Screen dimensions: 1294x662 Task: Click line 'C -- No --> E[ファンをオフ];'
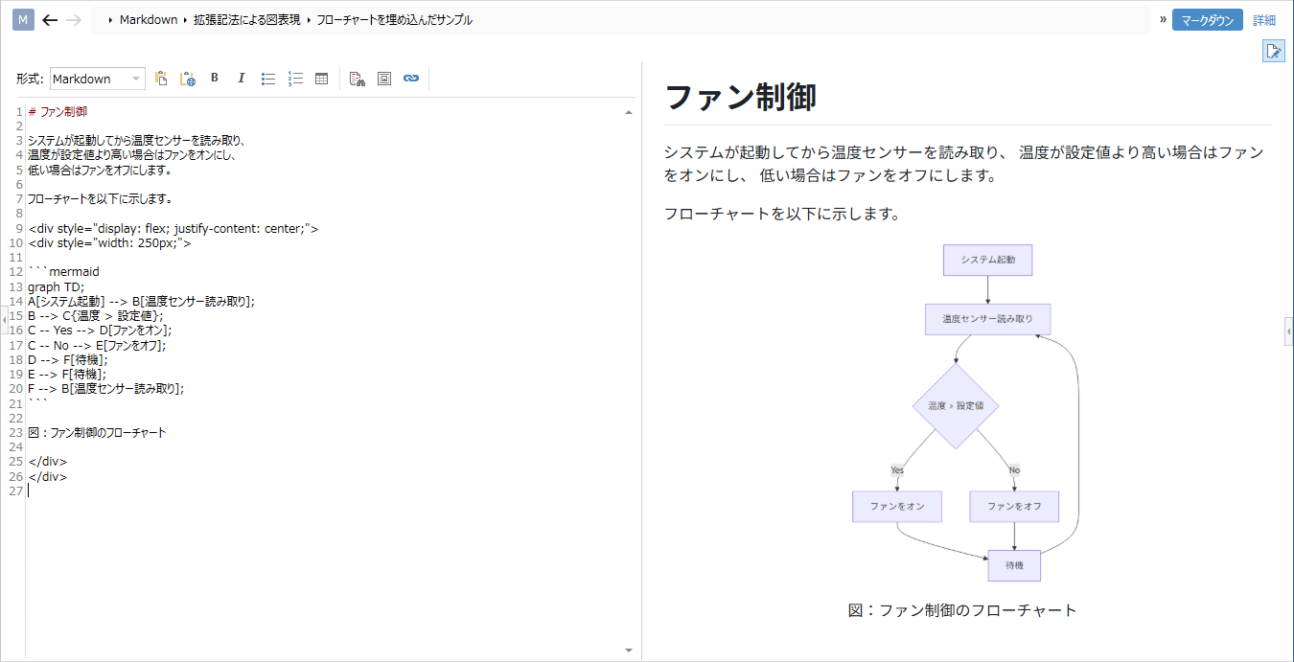97,345
